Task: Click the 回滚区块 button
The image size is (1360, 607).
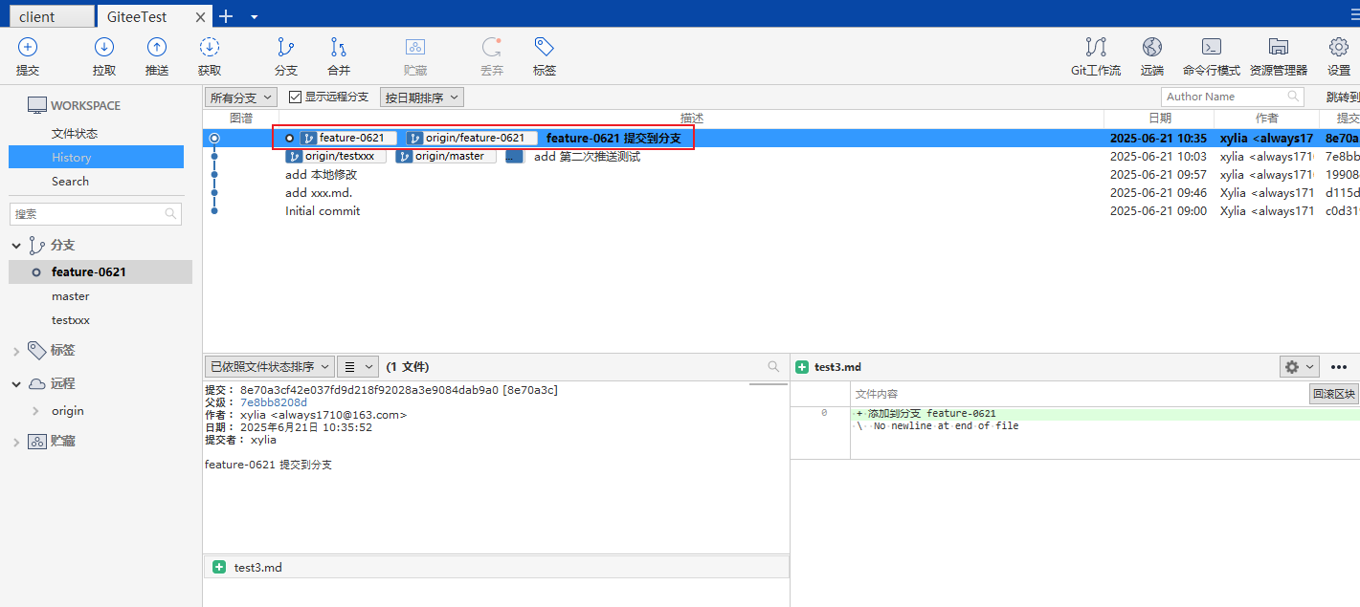Action: (x=1333, y=394)
